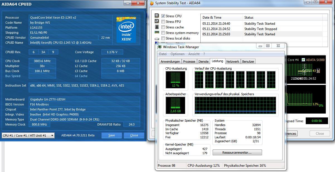Minimize the Windows Task-Manager window
Image resolution: width=335 pixels, height=172 pixels.
coord(260,46)
